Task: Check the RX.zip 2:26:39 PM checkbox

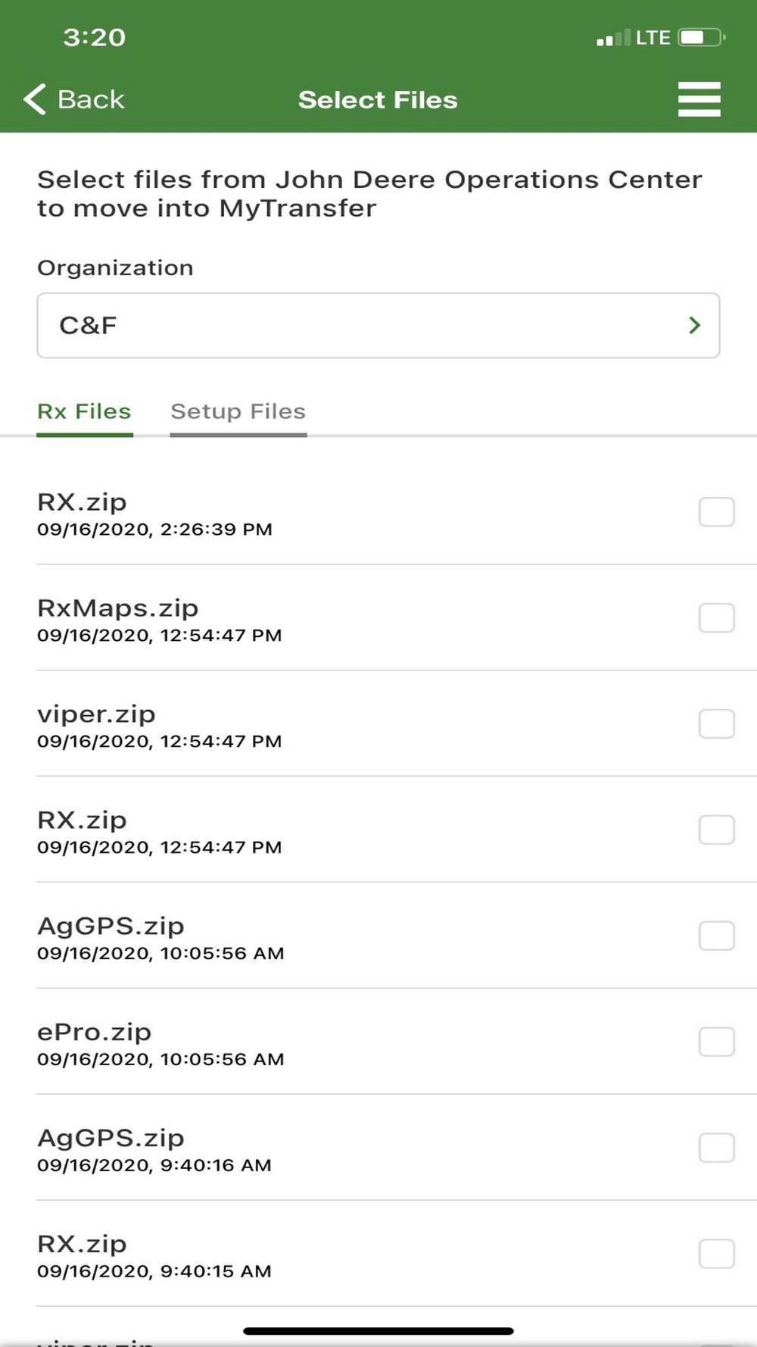Action: tap(716, 512)
